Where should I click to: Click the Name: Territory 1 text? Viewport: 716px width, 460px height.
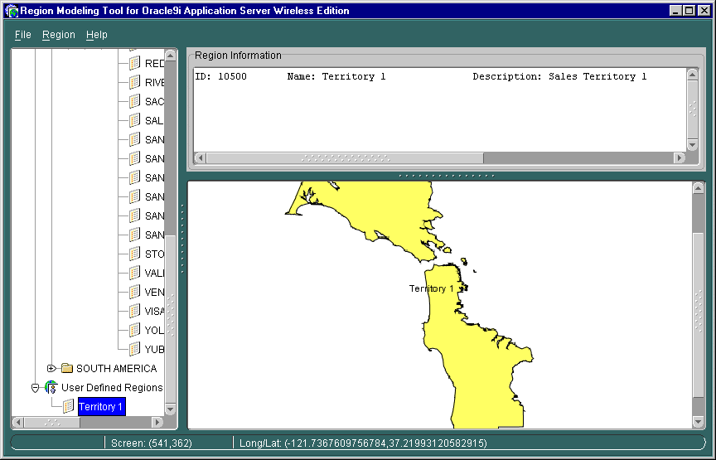(x=336, y=77)
